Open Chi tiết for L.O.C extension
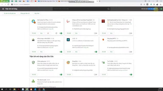The width and height of the screenshot is (163, 91). coord(69,52)
